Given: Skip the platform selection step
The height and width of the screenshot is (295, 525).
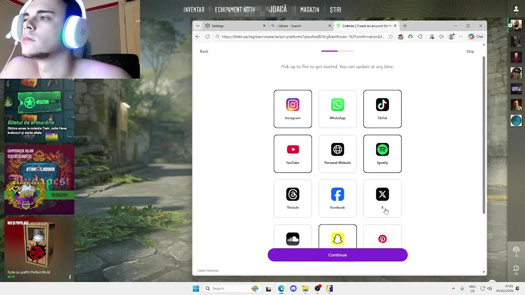Looking at the screenshot, I should tap(470, 51).
